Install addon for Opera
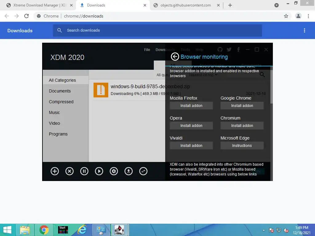The width and height of the screenshot is (315, 236). 191,125
